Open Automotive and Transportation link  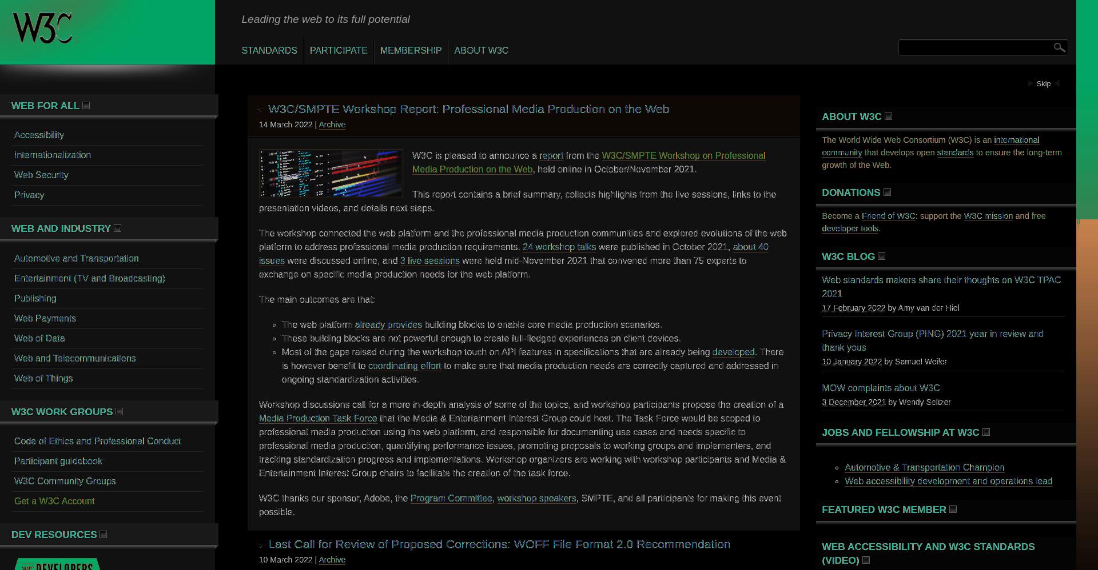click(x=77, y=259)
